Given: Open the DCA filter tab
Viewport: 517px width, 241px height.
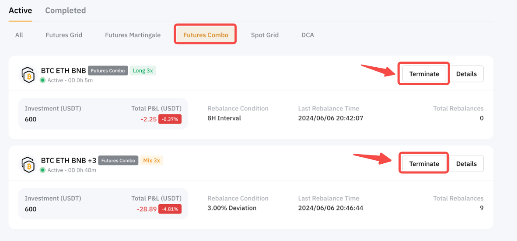Looking at the screenshot, I should 307,35.
